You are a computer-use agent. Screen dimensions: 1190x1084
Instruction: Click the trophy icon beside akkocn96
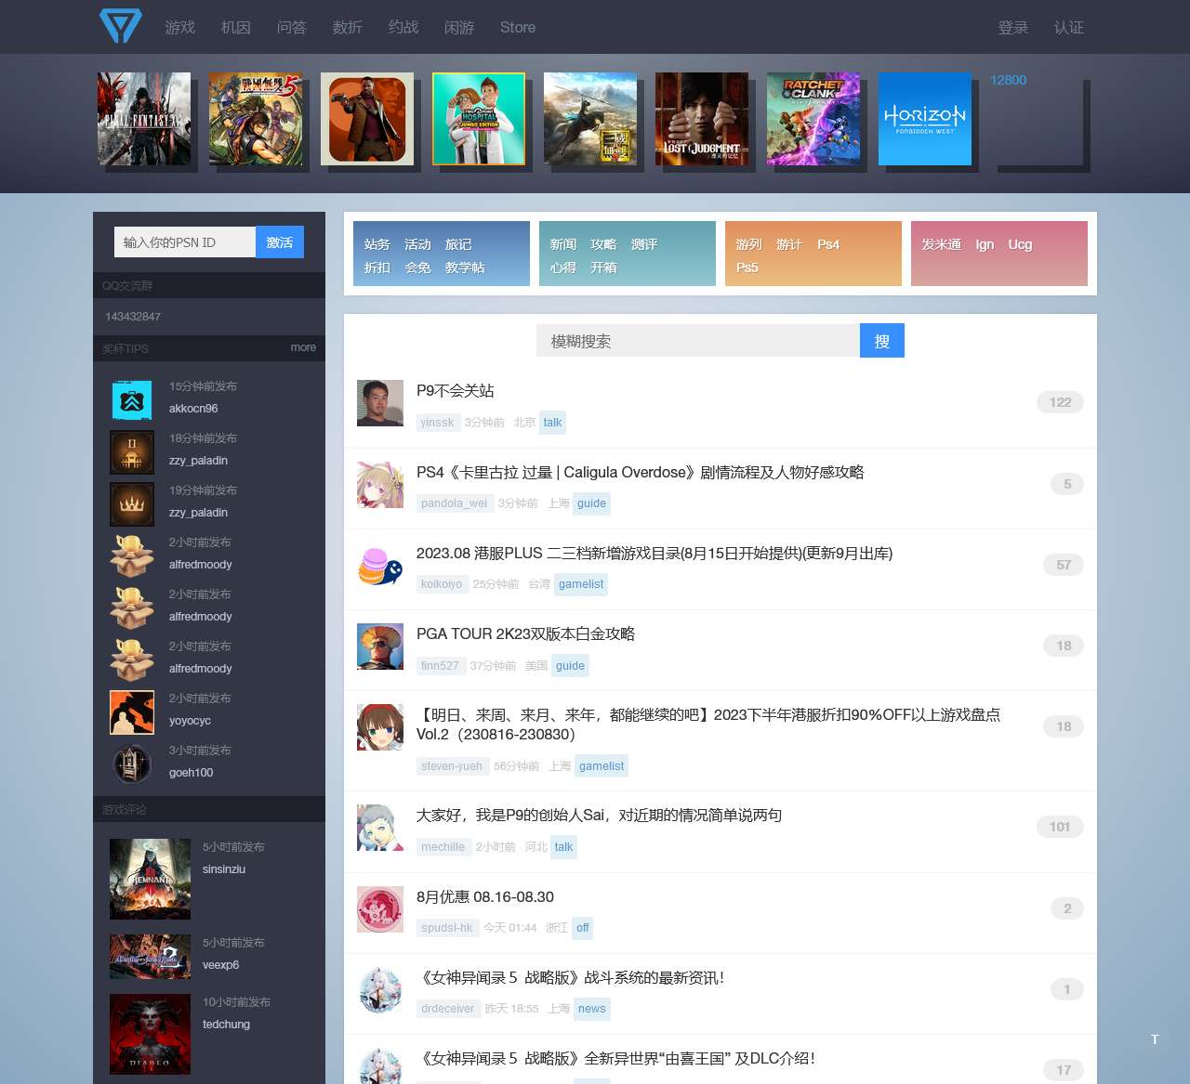pos(132,400)
